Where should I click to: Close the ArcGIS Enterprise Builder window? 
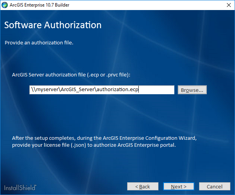226,5
